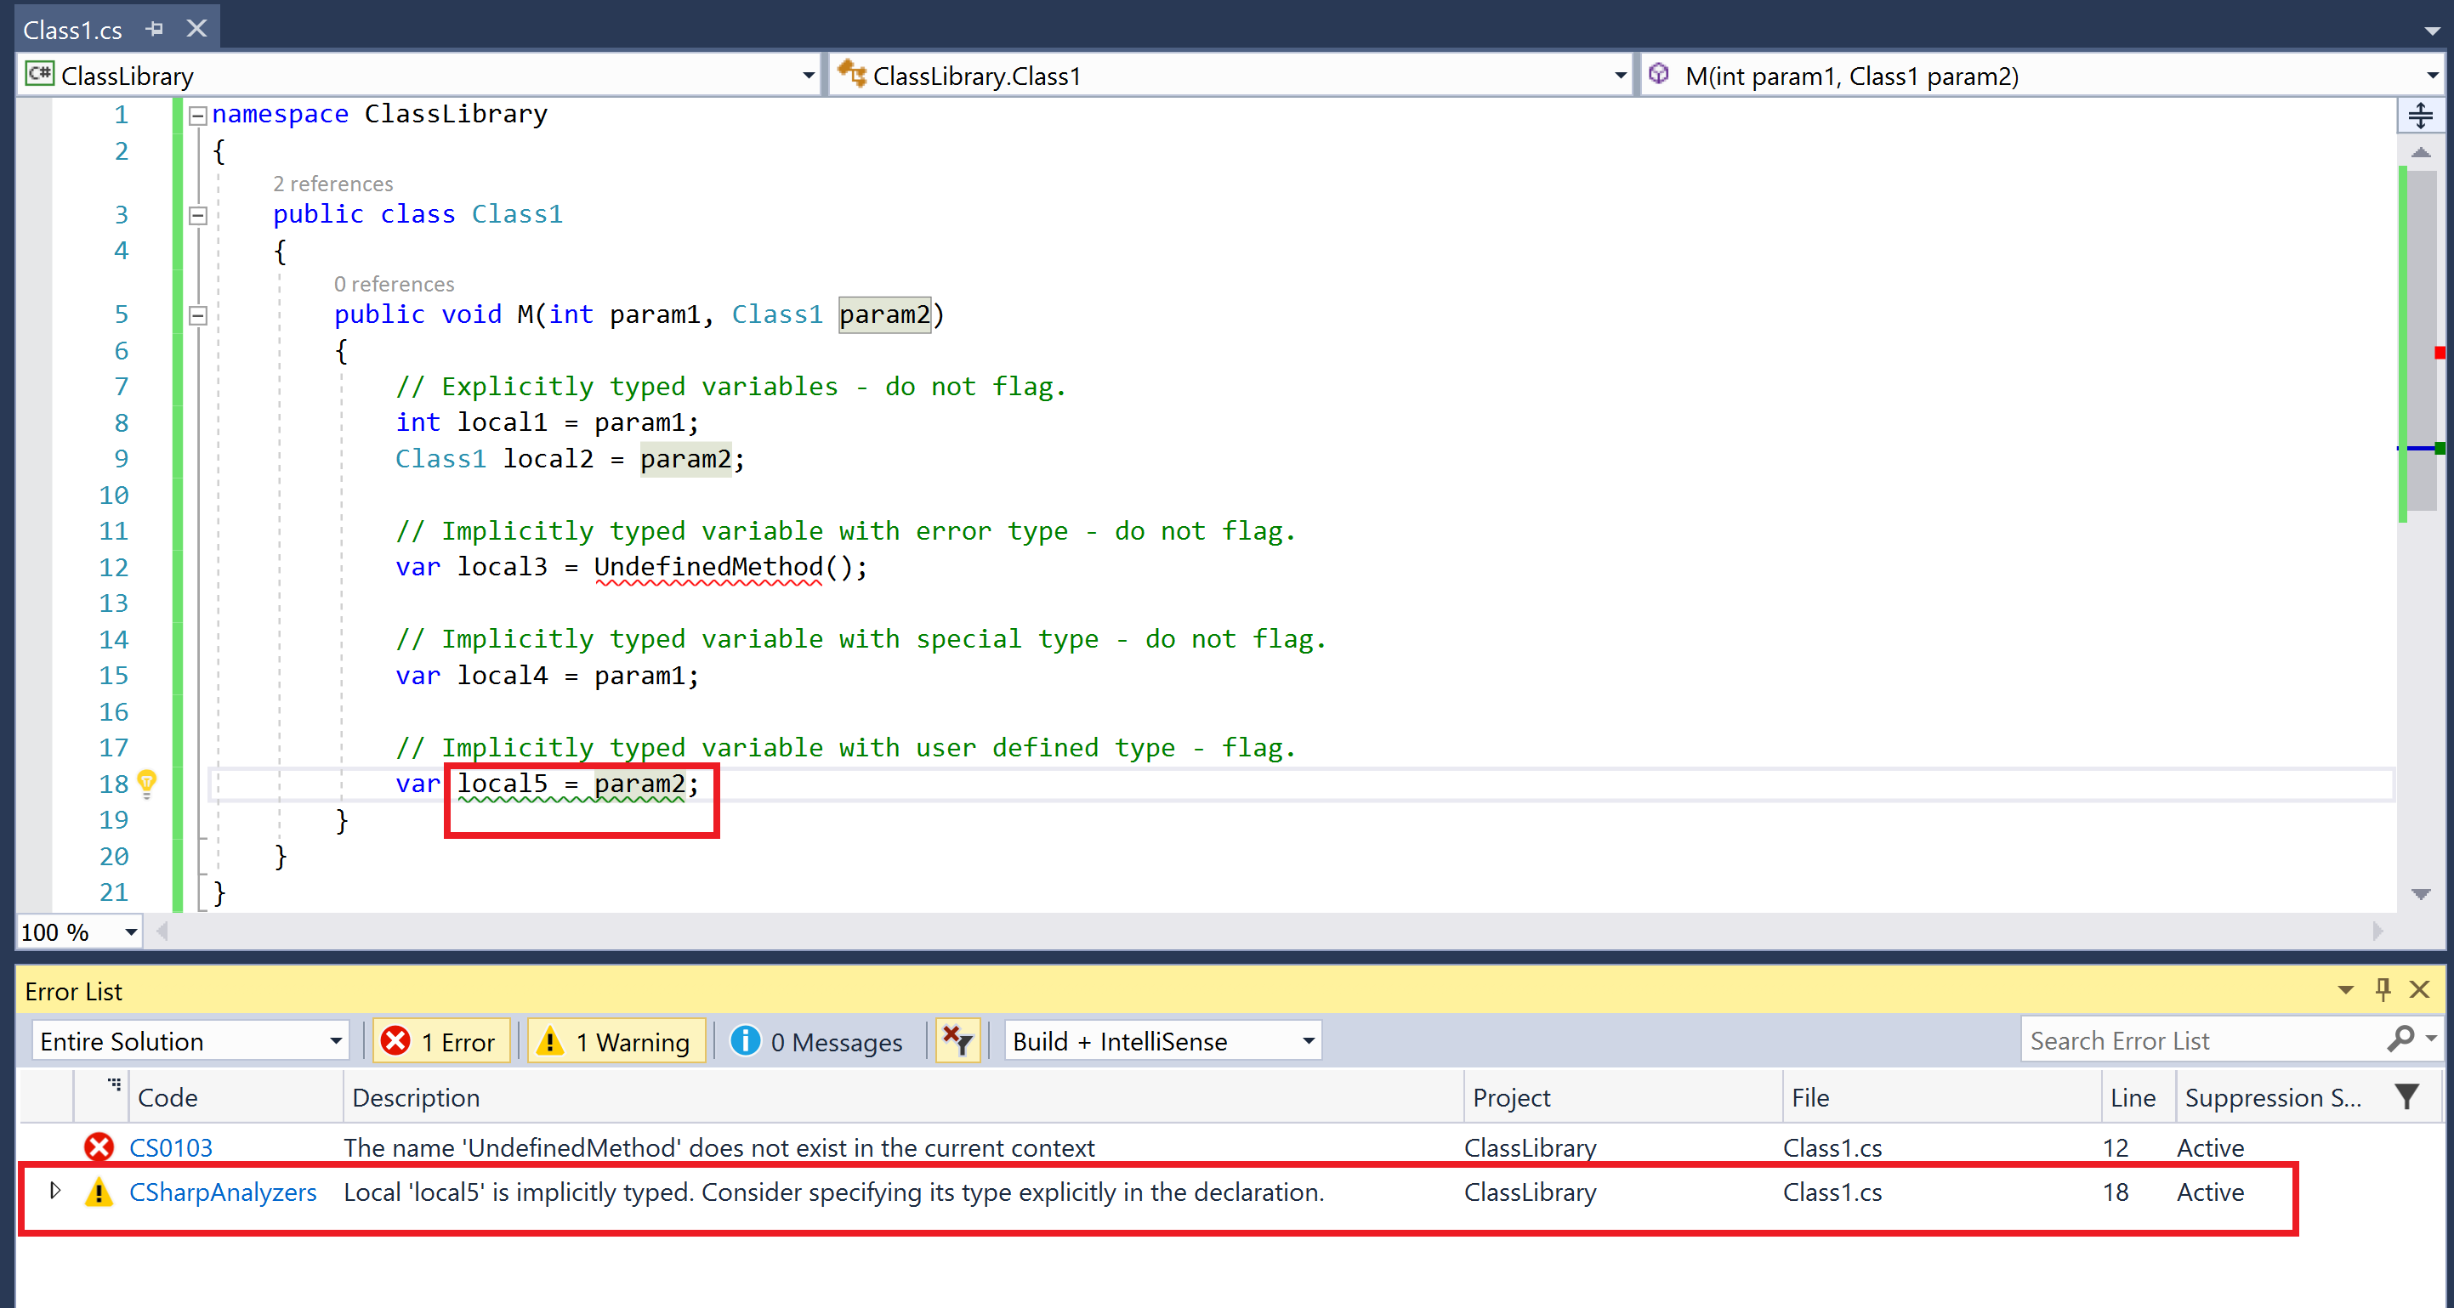Pin the Error List panel
This screenshot has width=2454, height=1308.
(2383, 990)
